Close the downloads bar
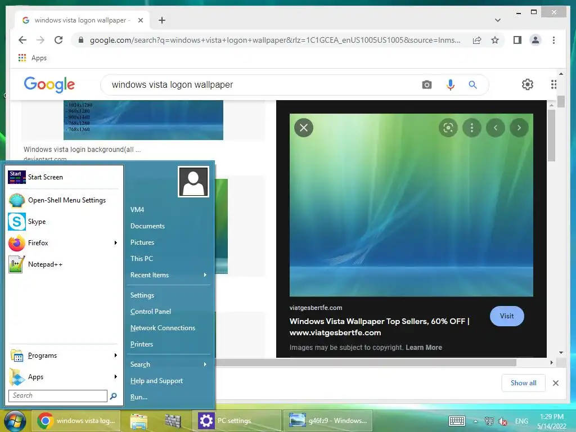 tap(555, 383)
